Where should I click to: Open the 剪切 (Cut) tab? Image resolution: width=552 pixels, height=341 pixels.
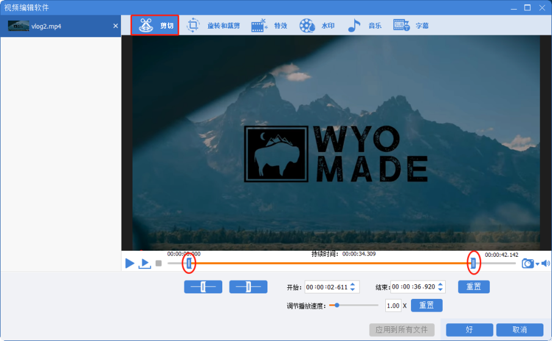coord(155,26)
